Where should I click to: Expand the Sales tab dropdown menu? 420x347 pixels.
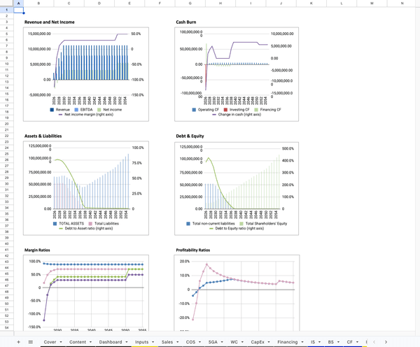click(178, 341)
